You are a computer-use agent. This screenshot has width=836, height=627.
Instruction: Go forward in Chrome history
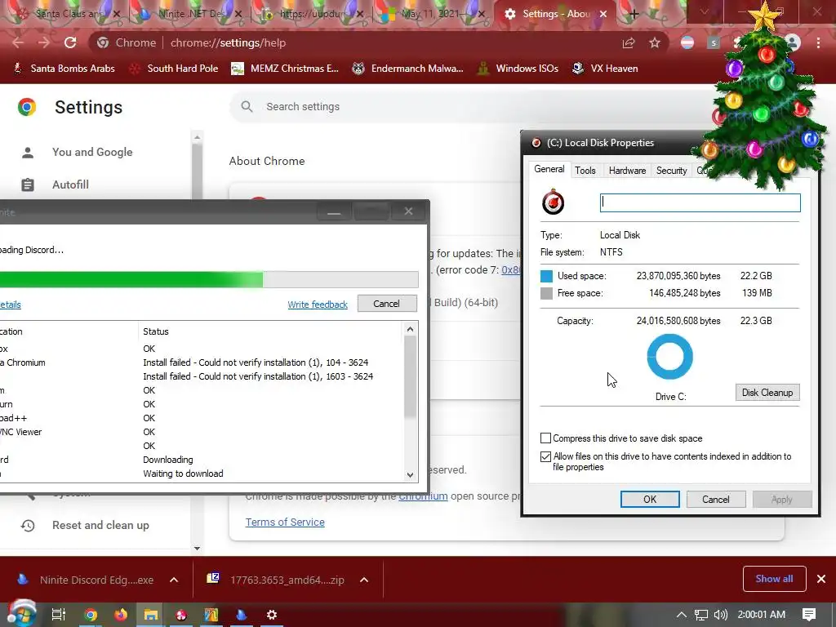pyautogui.click(x=44, y=42)
